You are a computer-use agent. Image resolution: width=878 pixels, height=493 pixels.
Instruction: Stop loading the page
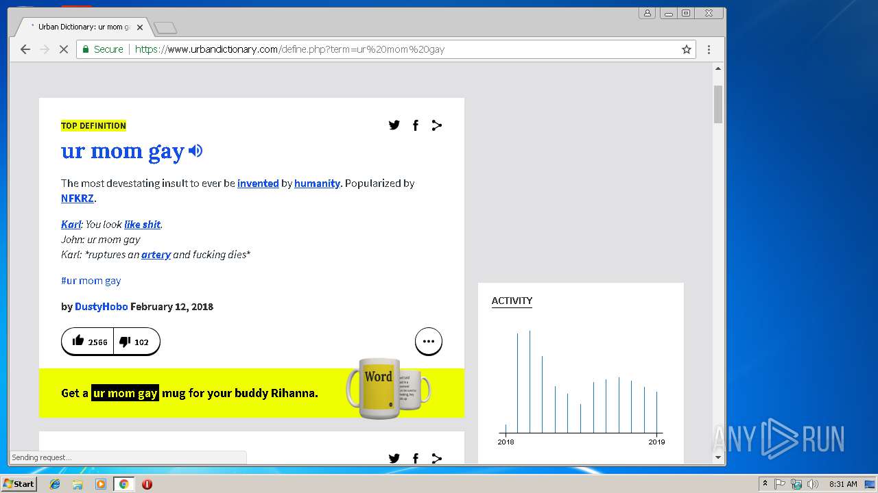click(x=64, y=49)
